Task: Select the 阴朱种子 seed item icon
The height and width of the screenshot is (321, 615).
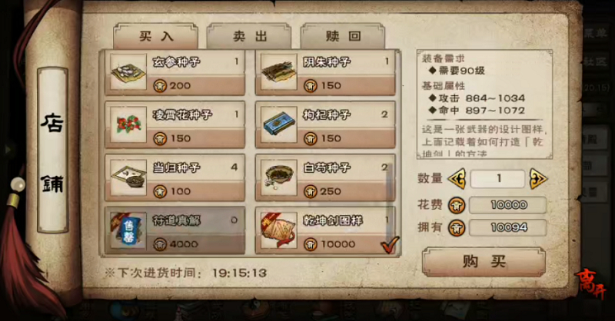Action: [x=279, y=71]
